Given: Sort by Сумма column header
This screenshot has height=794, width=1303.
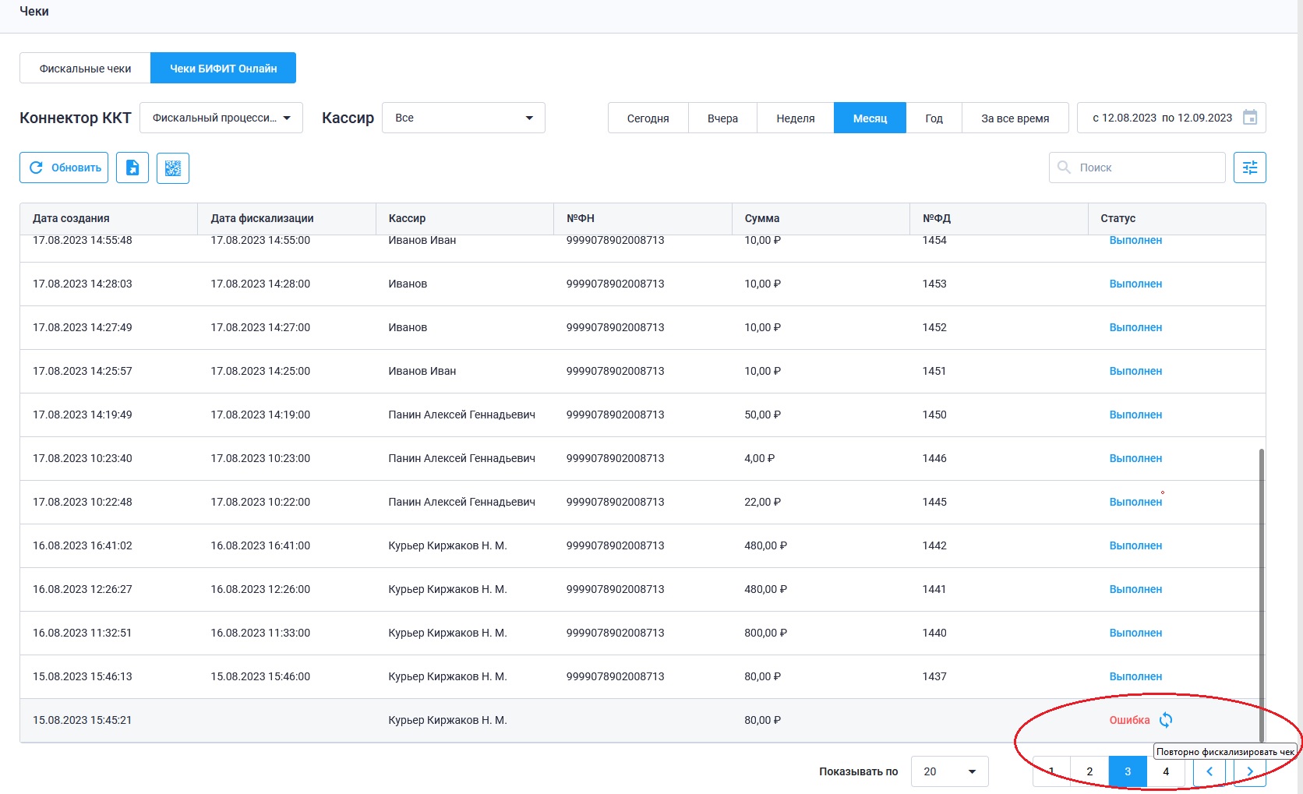Looking at the screenshot, I should click(821, 218).
